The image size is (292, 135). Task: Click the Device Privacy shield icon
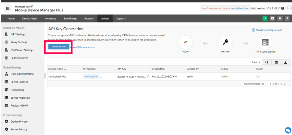tap(7, 122)
